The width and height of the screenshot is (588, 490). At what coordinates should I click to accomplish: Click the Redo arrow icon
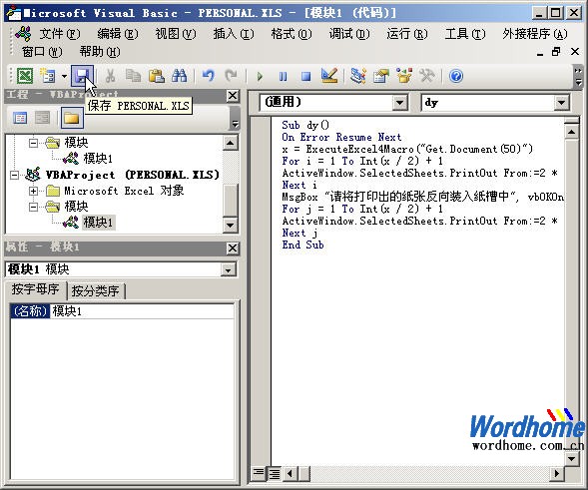[x=231, y=76]
